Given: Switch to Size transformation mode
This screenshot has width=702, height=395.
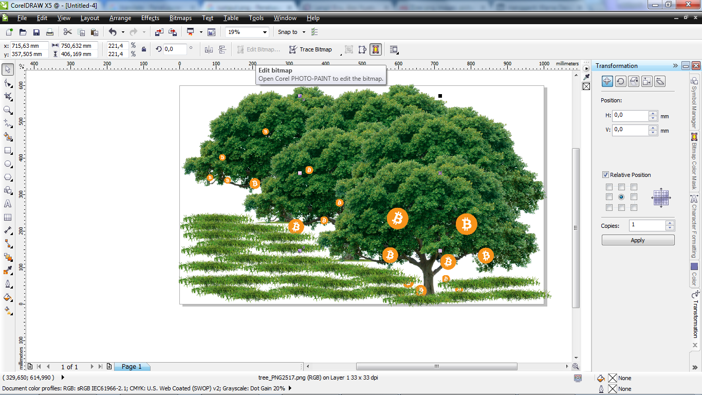Looking at the screenshot, I should [x=647, y=81].
